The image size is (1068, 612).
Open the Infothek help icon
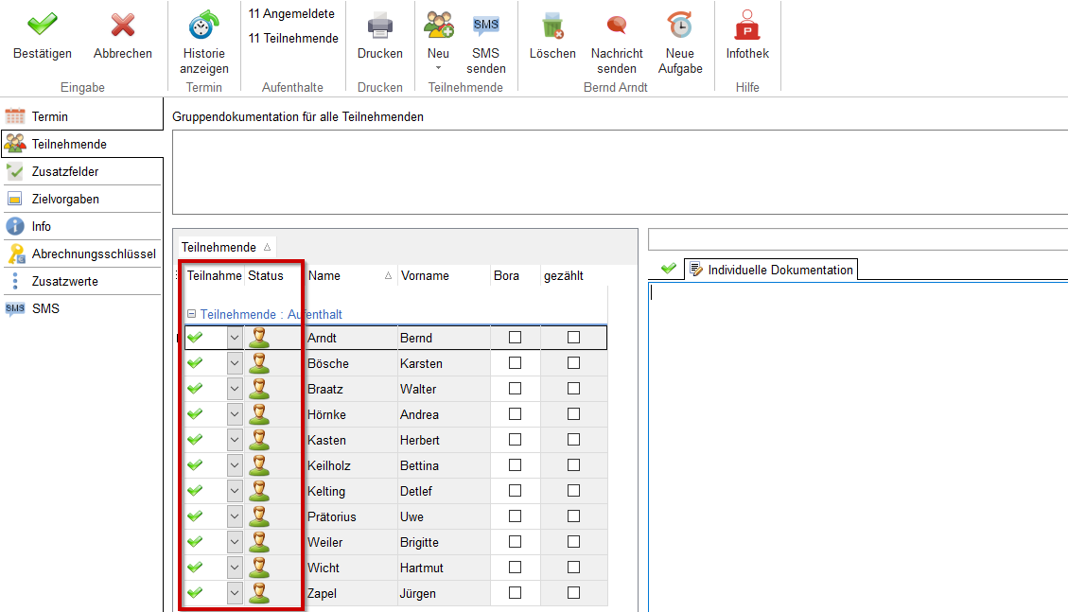[747, 25]
